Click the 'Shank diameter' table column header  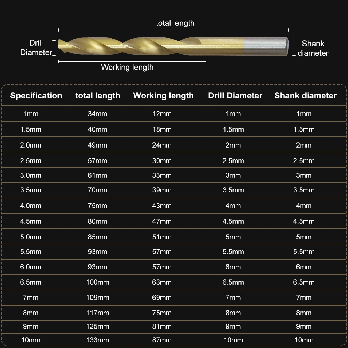click(306, 95)
